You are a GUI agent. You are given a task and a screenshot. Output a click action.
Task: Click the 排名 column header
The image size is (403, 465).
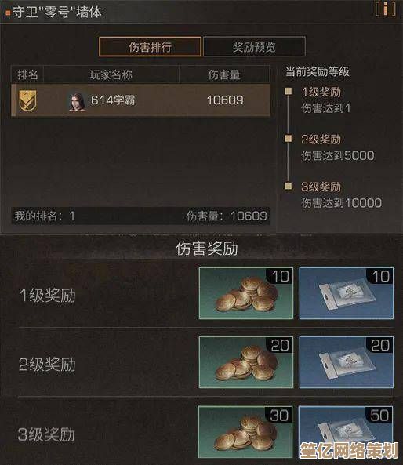[x=27, y=74]
